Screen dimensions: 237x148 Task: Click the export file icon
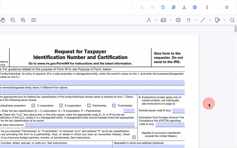pos(163,7)
